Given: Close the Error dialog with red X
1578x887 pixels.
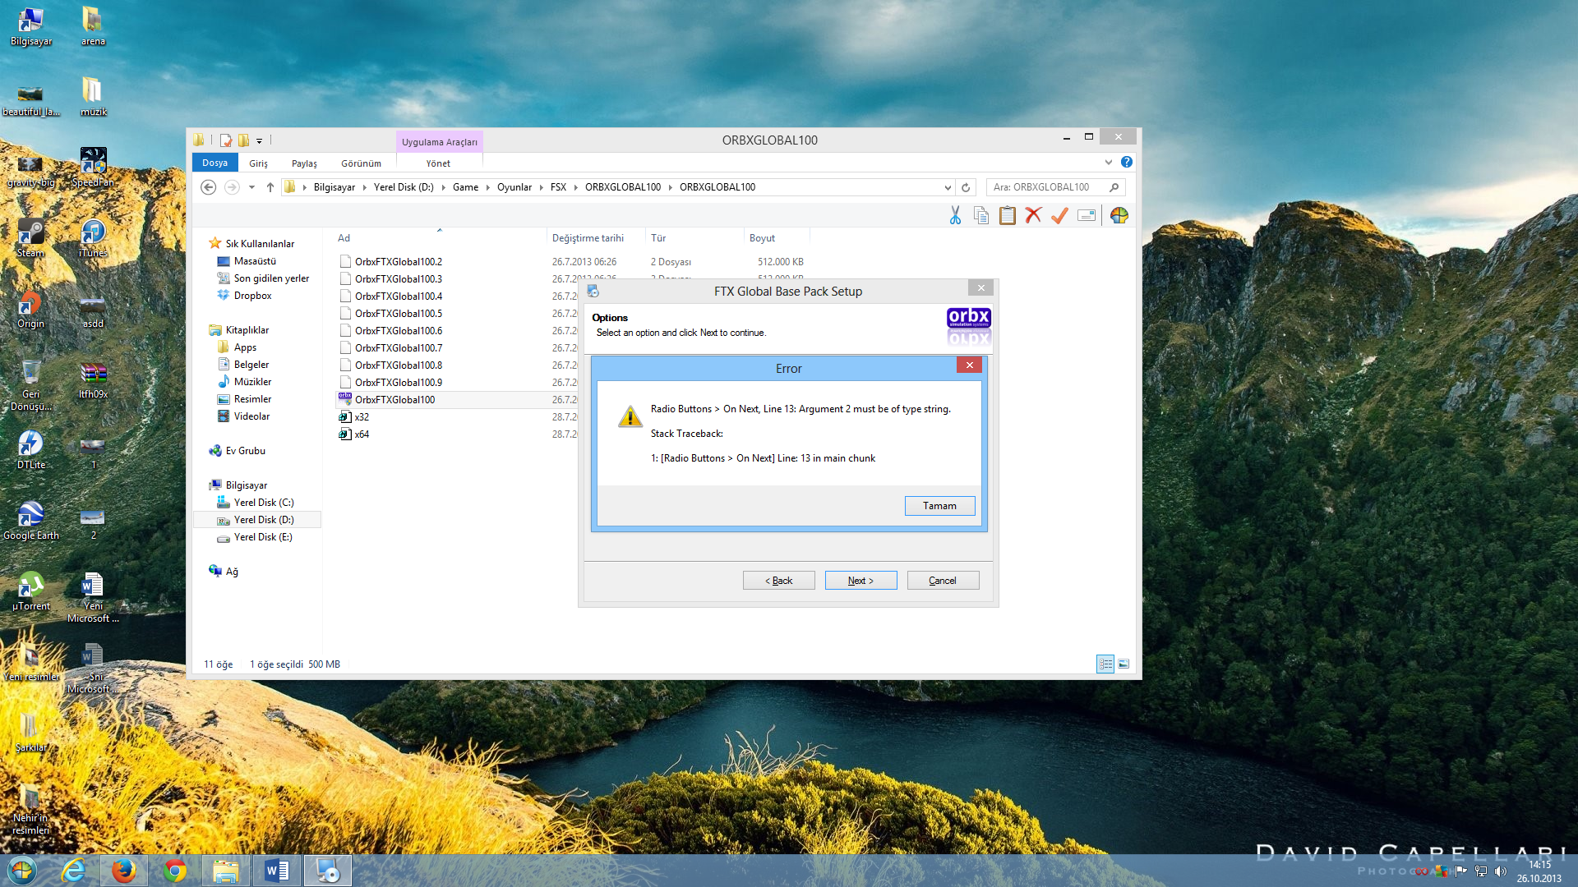Looking at the screenshot, I should tap(969, 365).
